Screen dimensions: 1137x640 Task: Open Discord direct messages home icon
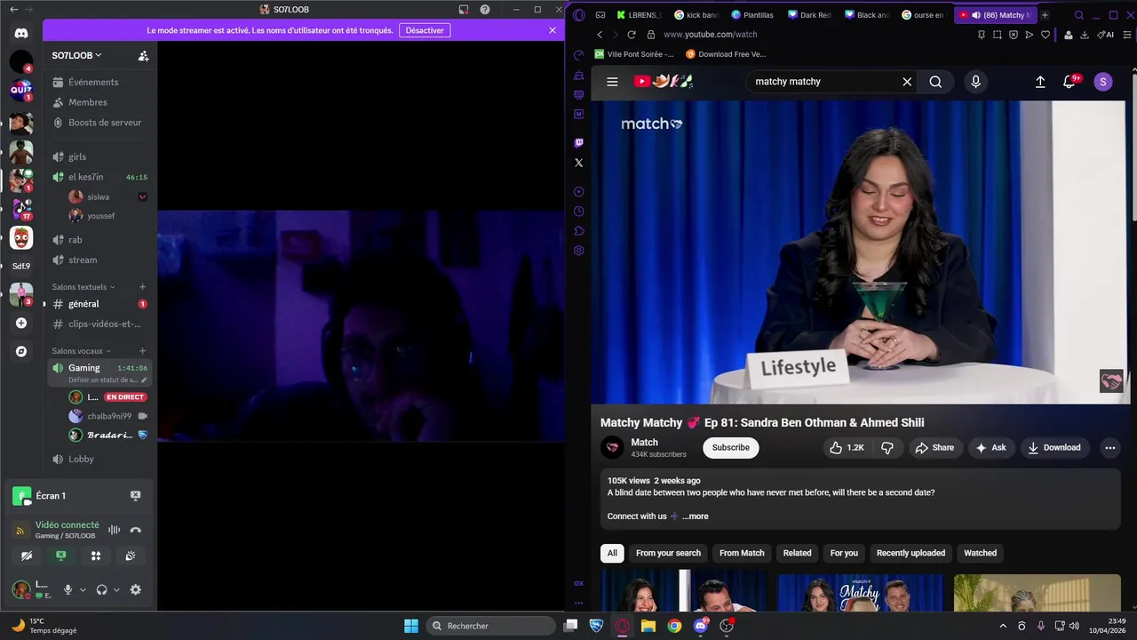coord(21,33)
